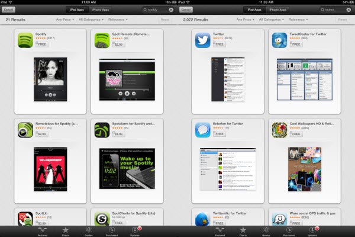Select iPhone Apps in twitter search

pos(278,9)
